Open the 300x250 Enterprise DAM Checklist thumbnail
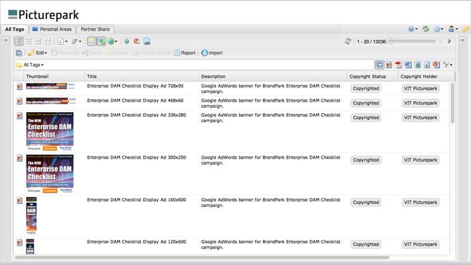Screen dimensions: 471x265 tap(50, 173)
